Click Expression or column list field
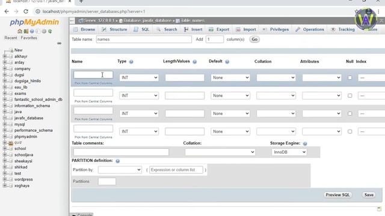Image resolution: width=385 pixels, height=216 pixels. pyautogui.click(x=176, y=170)
